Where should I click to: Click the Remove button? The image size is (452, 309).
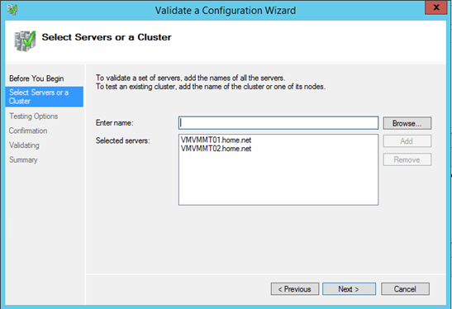click(407, 159)
